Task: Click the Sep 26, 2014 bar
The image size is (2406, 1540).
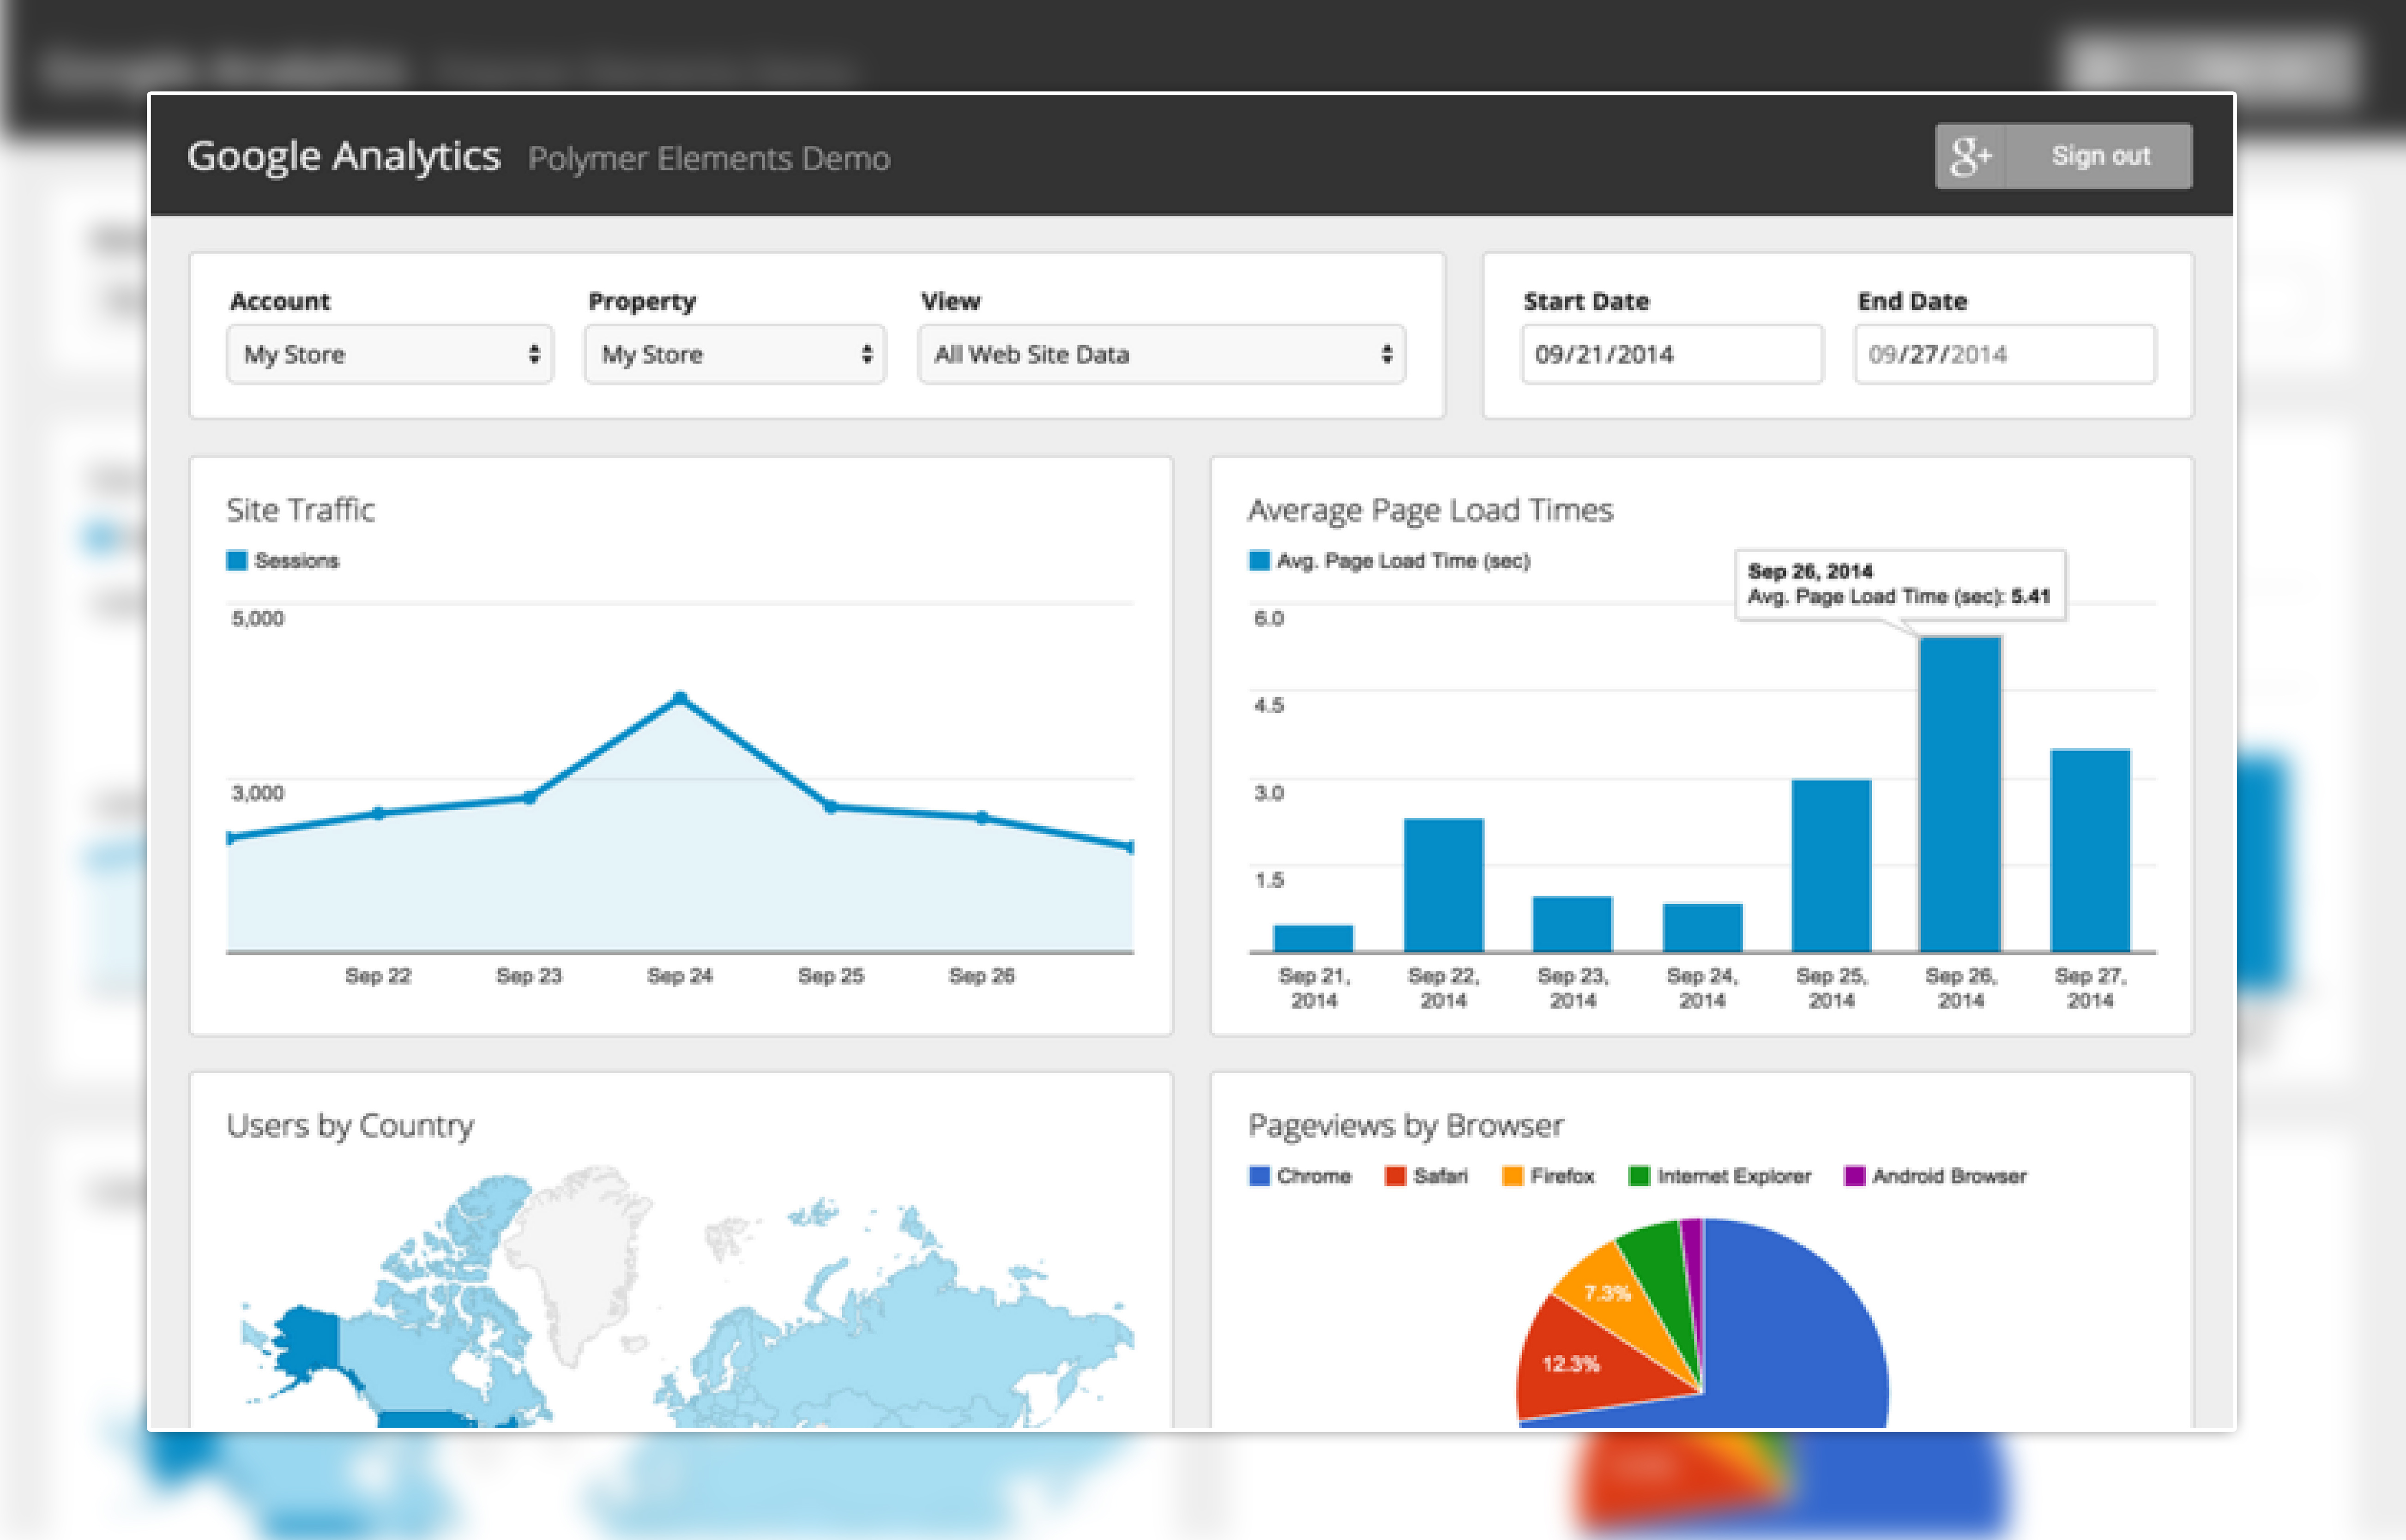Action: coord(1960,795)
